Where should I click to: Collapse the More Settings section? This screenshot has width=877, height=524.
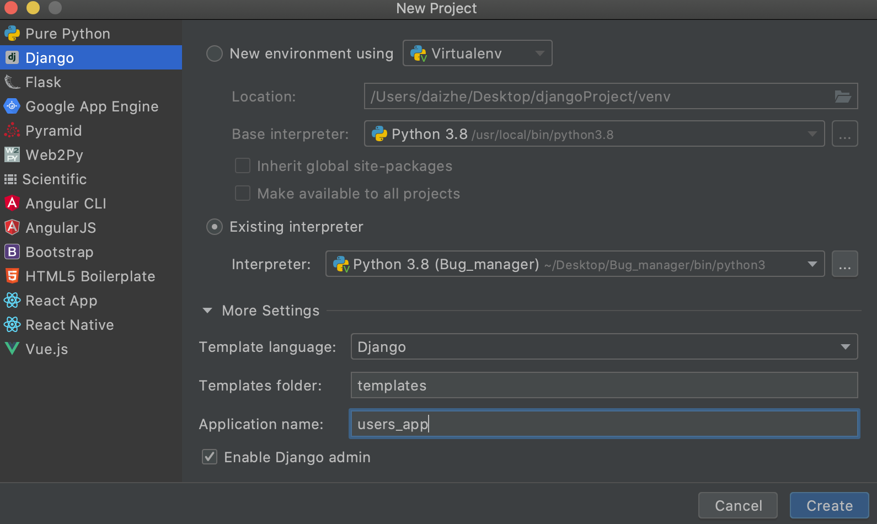(x=207, y=311)
